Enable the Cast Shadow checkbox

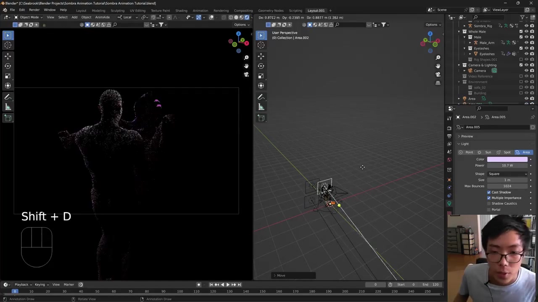point(489,192)
